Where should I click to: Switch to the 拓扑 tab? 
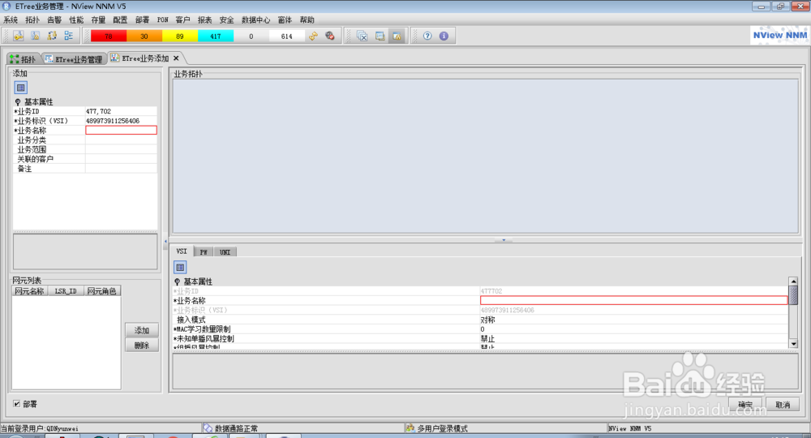tap(24, 59)
